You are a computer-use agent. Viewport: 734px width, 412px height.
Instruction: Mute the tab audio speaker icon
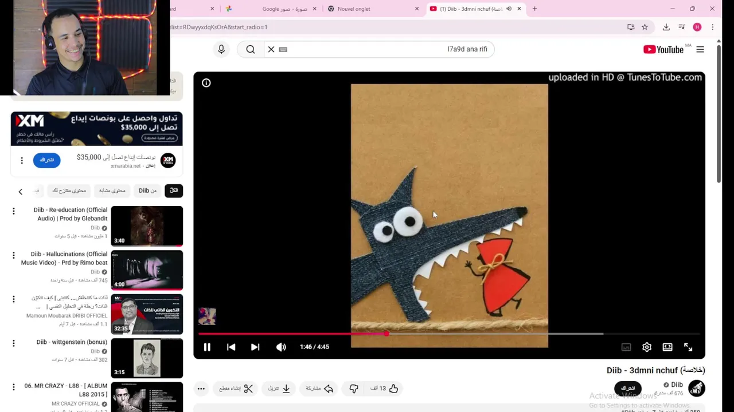pyautogui.click(x=509, y=9)
